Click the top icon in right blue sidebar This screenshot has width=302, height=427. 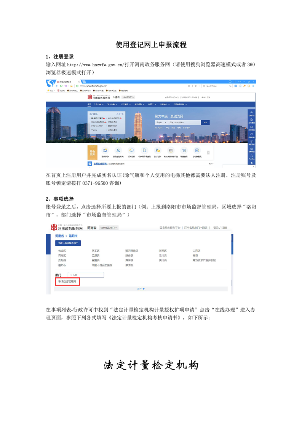pyautogui.click(x=251, y=113)
